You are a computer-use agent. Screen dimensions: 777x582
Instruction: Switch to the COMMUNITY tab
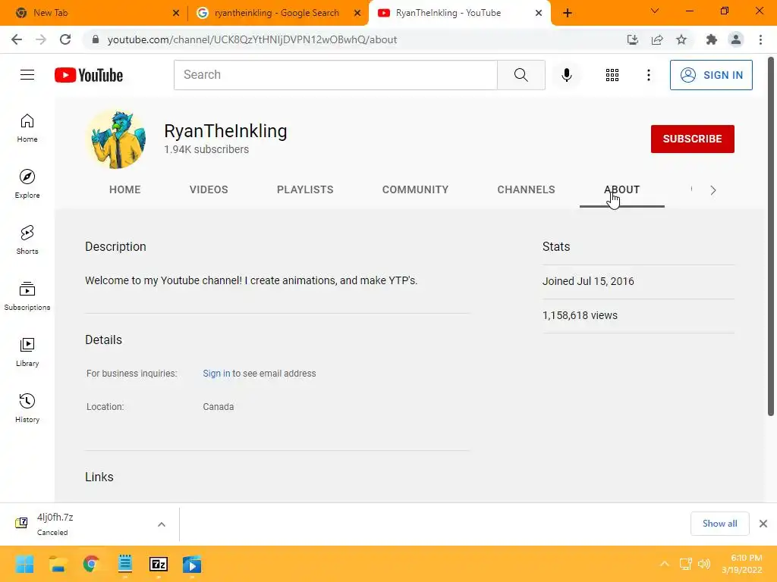(x=415, y=189)
